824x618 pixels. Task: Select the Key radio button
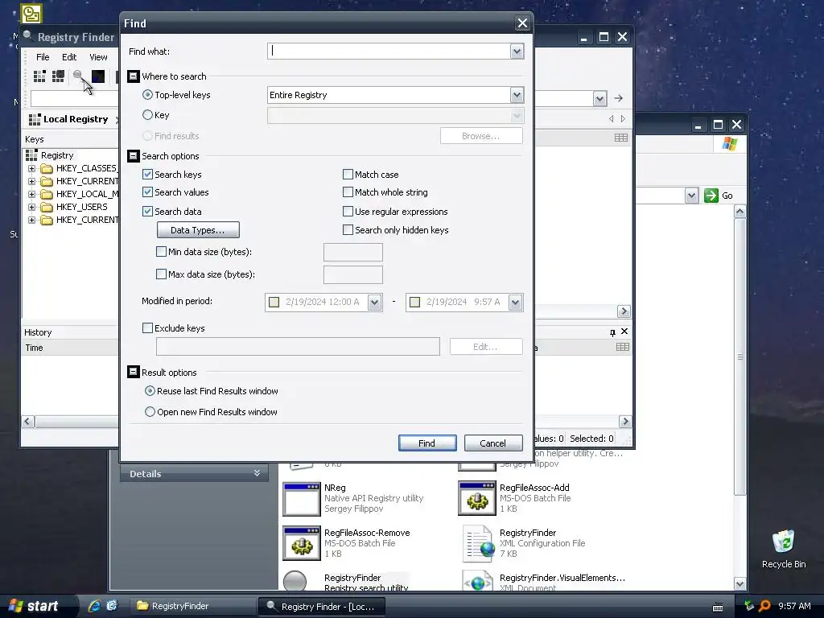148,114
